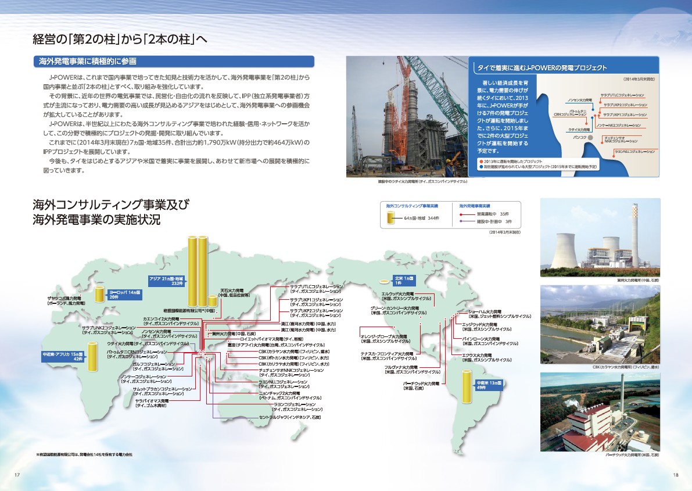Click グリーン・カントリー火力発電 label
Image resolution: width=692 pixels, height=491 pixels.
click(399, 310)
